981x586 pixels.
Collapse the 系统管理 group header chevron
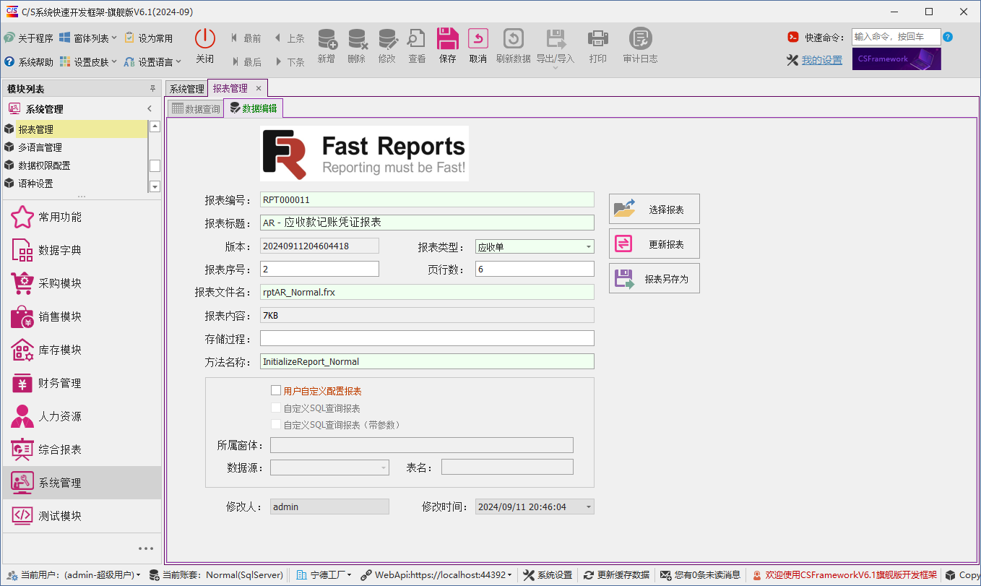click(150, 109)
